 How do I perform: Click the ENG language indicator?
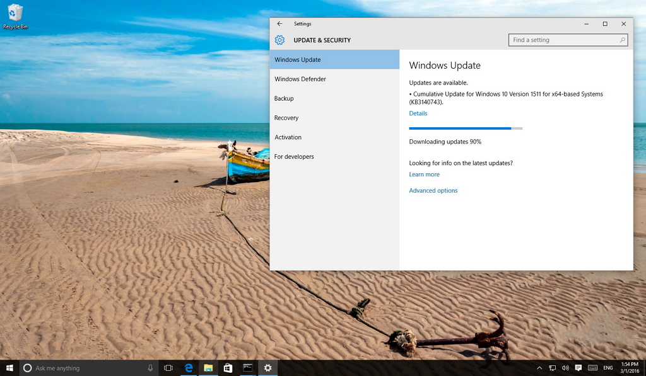click(x=608, y=368)
